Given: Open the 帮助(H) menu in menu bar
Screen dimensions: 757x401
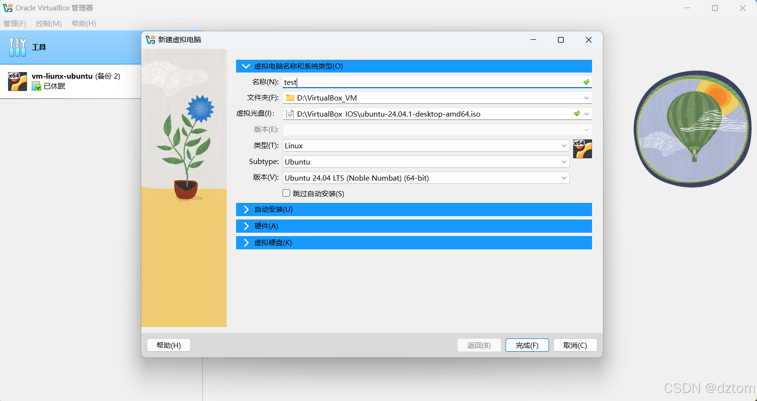Looking at the screenshot, I should coord(84,24).
